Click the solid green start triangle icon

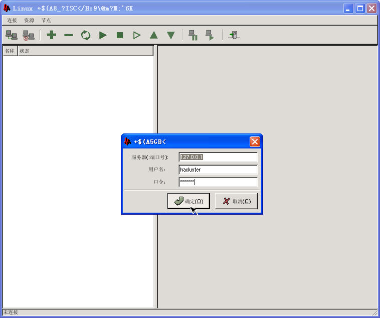coord(103,35)
